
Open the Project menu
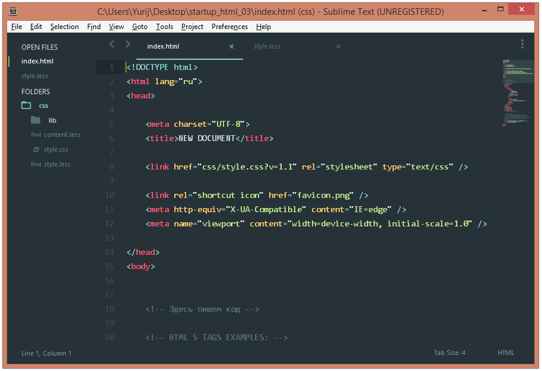[x=192, y=27]
